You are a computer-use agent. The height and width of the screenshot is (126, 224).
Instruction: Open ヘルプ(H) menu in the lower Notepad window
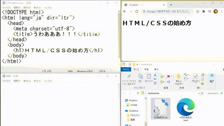(48, 81)
